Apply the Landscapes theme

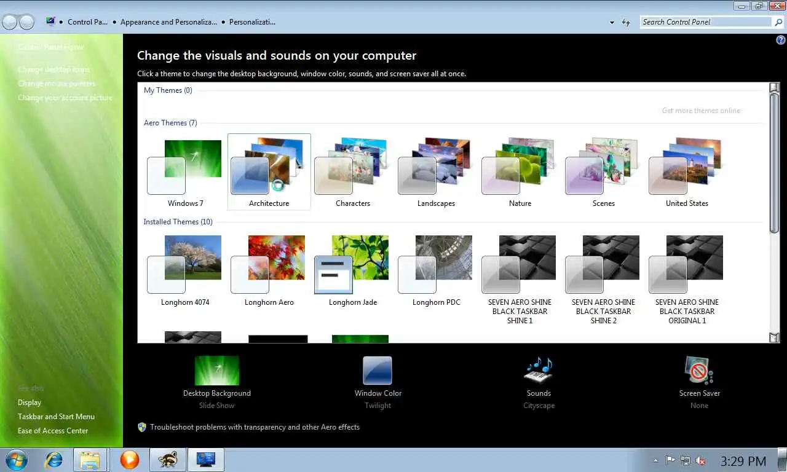click(x=436, y=173)
